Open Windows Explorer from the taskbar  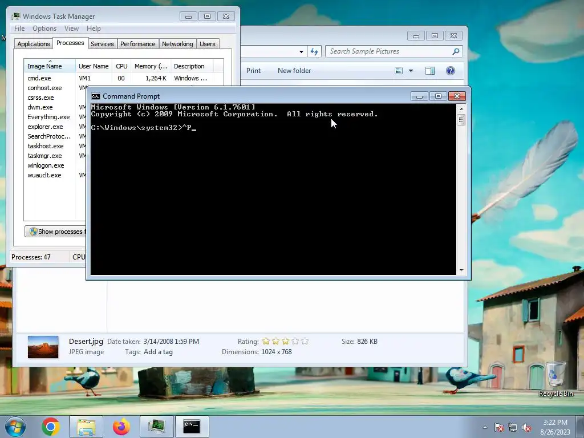coord(86,427)
